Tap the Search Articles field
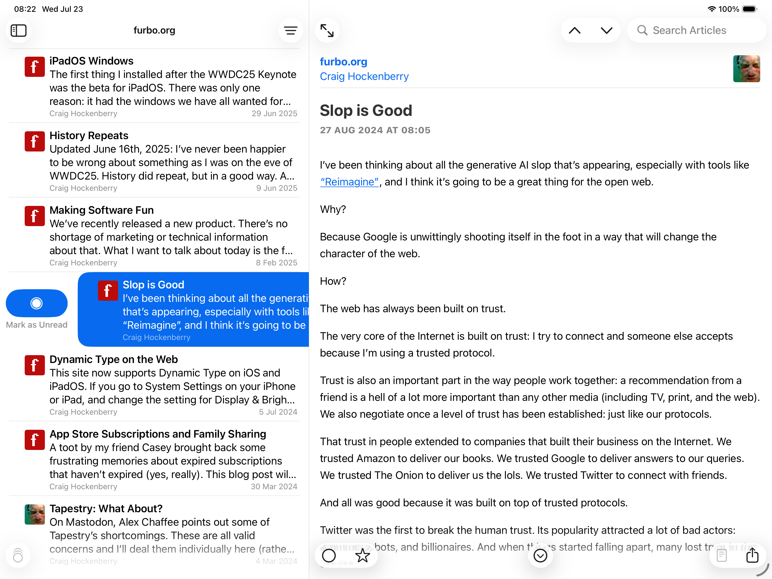 [x=696, y=30]
